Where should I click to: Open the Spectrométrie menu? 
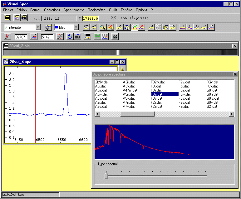(x=74, y=10)
